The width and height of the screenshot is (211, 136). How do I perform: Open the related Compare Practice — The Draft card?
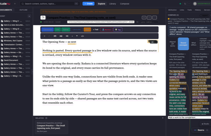[51, 127]
